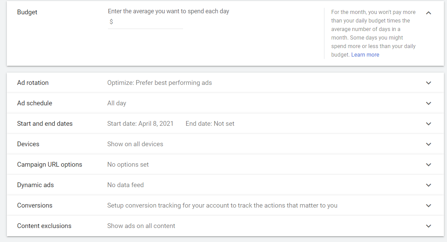Image resolution: width=447 pixels, height=242 pixels.
Task: Click the Start and end dates label
Action: 45,124
